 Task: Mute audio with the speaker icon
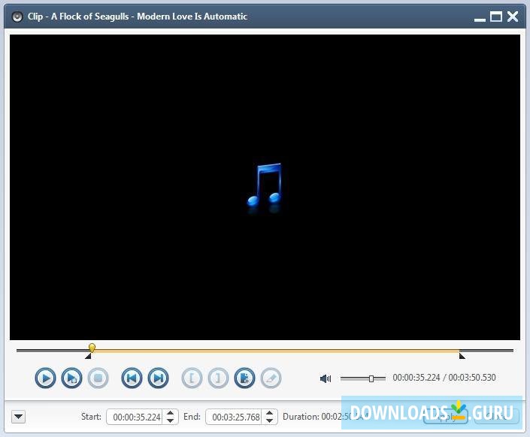[x=326, y=378]
